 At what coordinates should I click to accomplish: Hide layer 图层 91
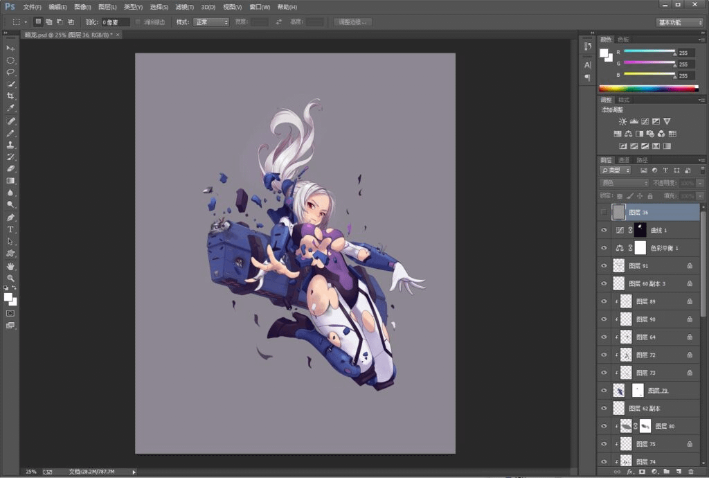[604, 266]
